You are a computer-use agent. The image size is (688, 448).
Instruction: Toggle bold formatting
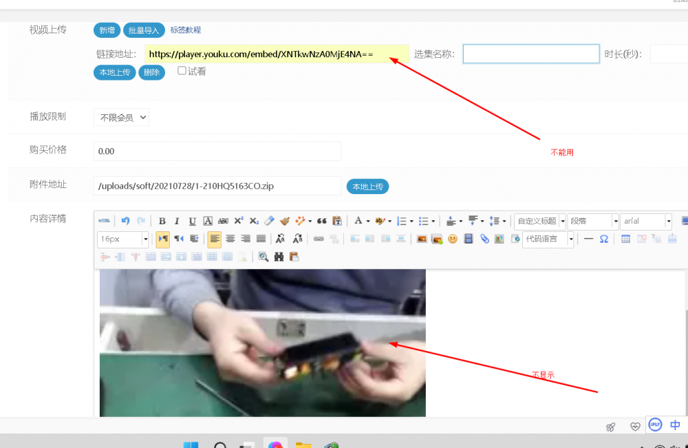coord(162,221)
